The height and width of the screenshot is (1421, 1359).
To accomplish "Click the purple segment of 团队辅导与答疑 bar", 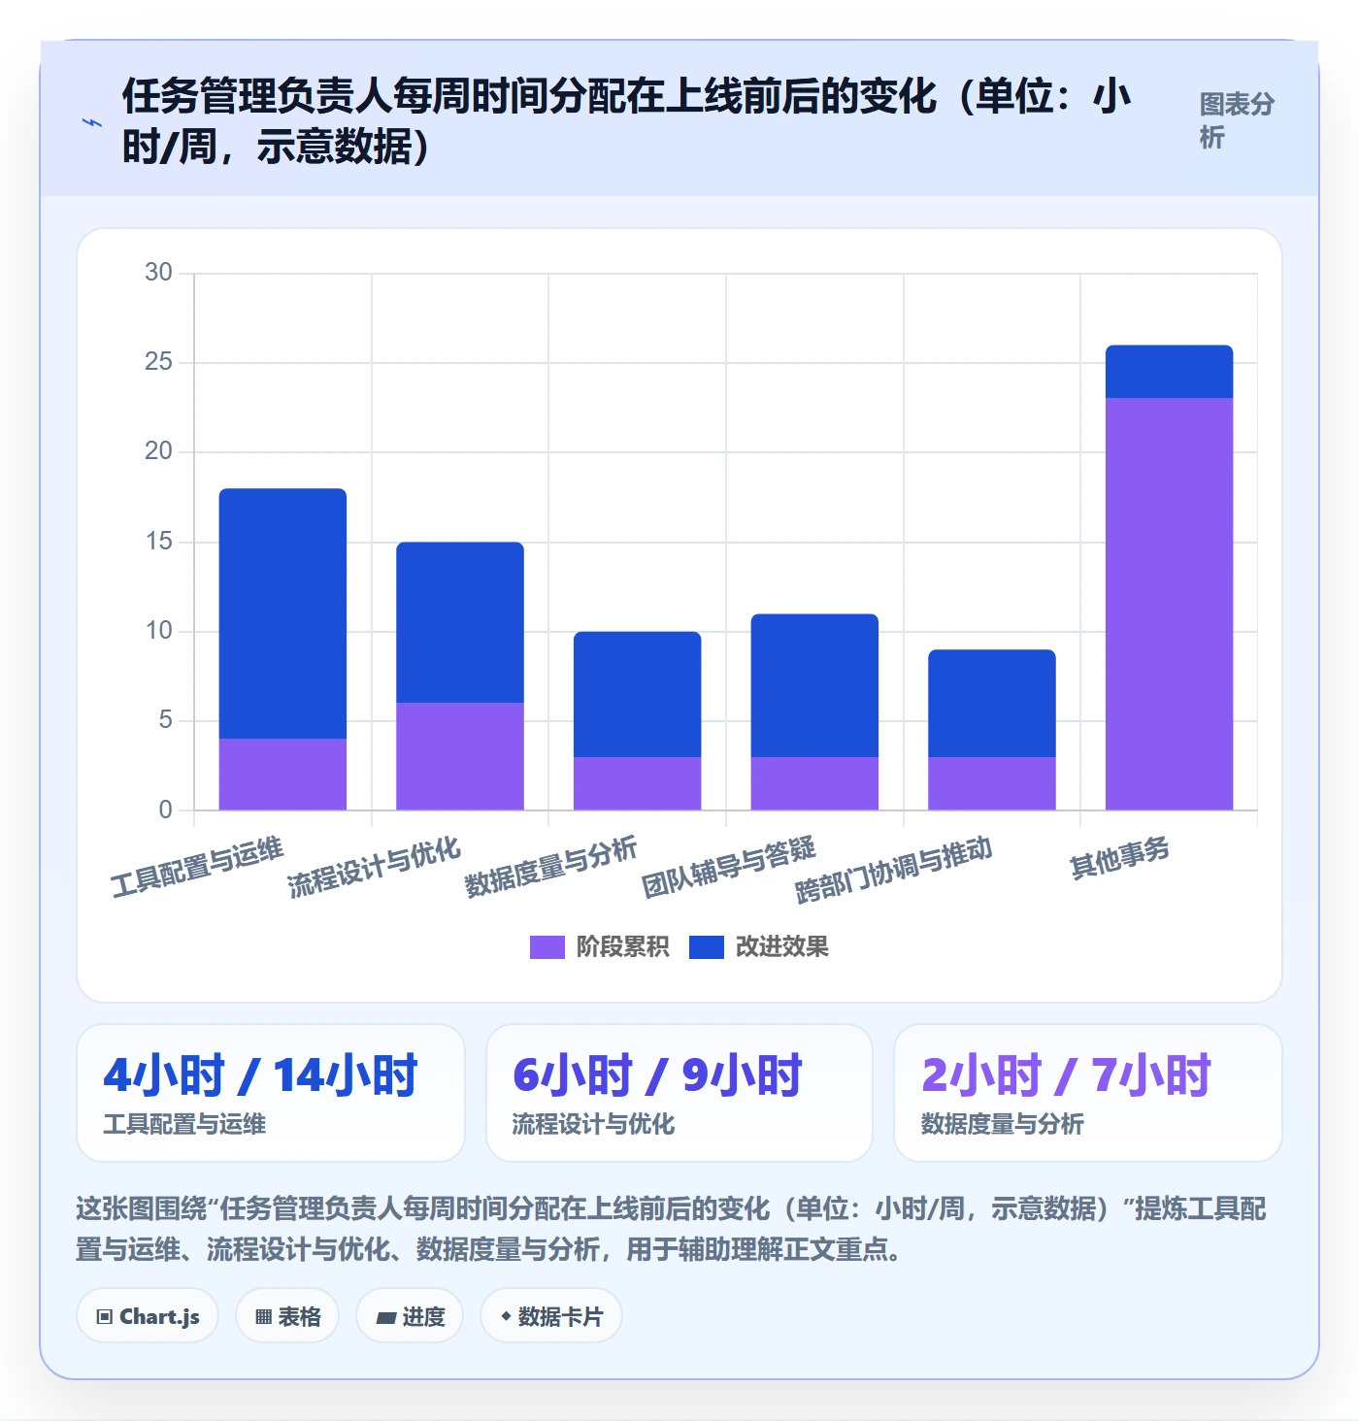I will pyautogui.click(x=814, y=783).
